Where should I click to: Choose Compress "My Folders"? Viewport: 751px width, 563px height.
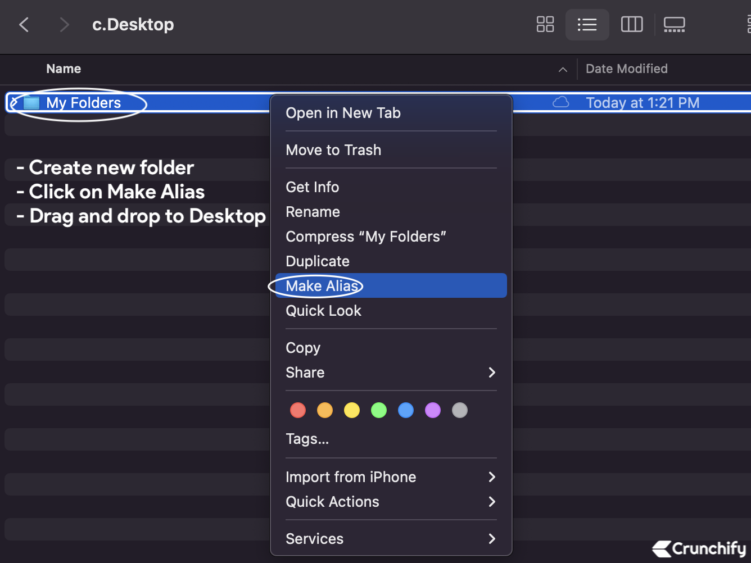[x=391, y=237]
